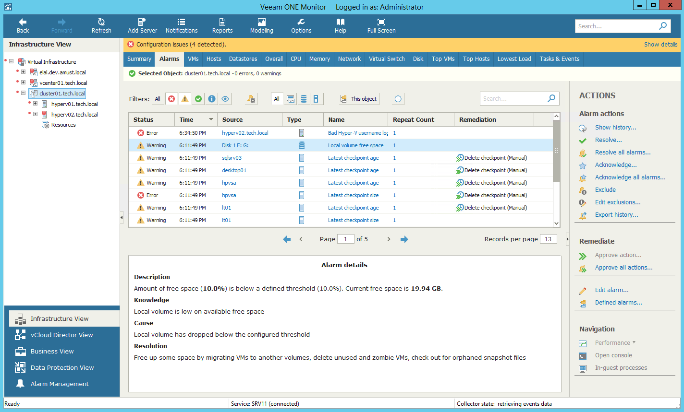The image size is (684, 412).
Task: Open the Performance navigation dropdown
Action: pos(615,342)
